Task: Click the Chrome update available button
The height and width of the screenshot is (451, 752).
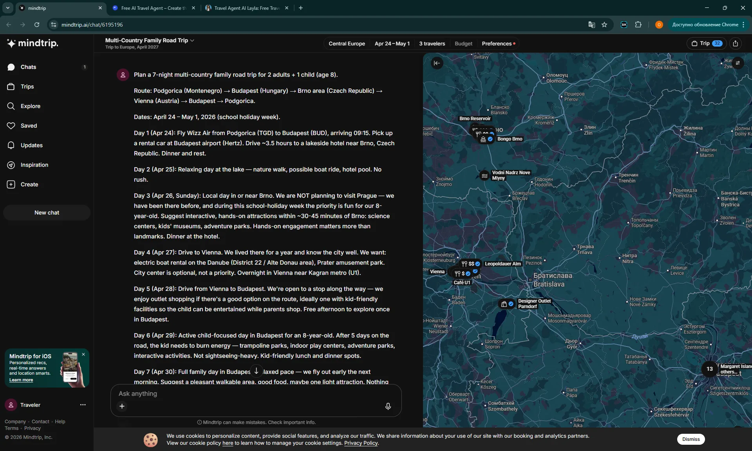Action: [709, 25]
